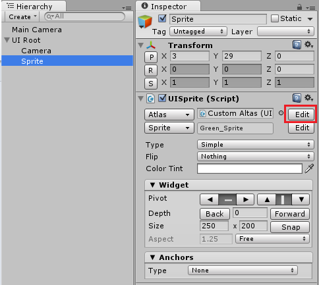Click the GameObject cube icon
This screenshot has height=285, width=319.
pos(145,22)
